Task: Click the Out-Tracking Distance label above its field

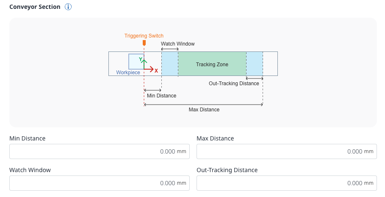Action: (227, 170)
